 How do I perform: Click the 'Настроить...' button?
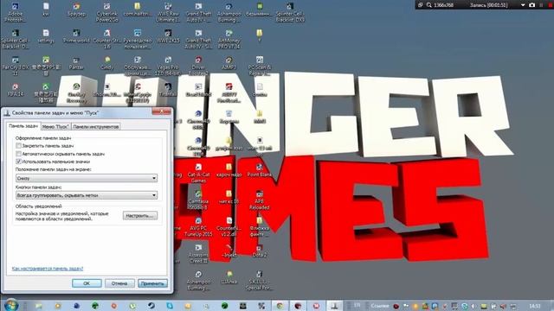pos(140,215)
